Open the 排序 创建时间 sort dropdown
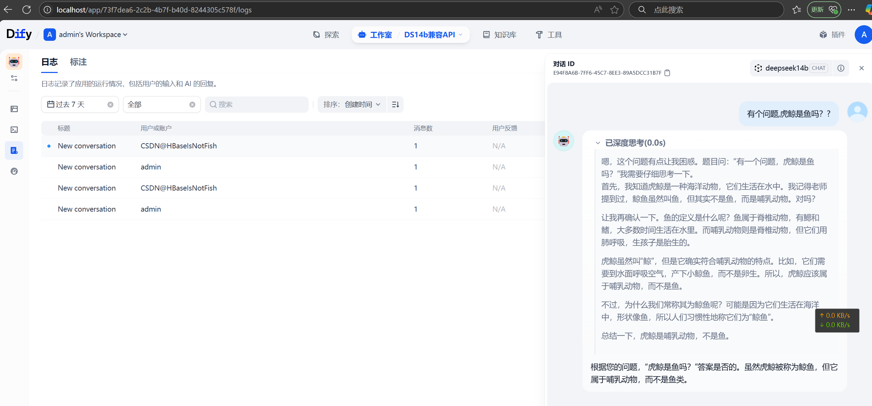Image resolution: width=872 pixels, height=406 pixels. pyautogui.click(x=351, y=104)
